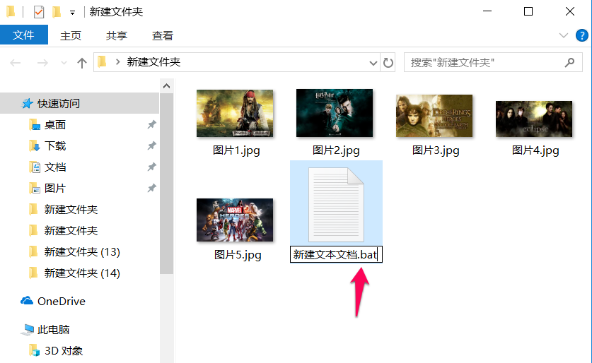Select OneDrive in the navigation pane
The image size is (592, 363).
point(61,301)
